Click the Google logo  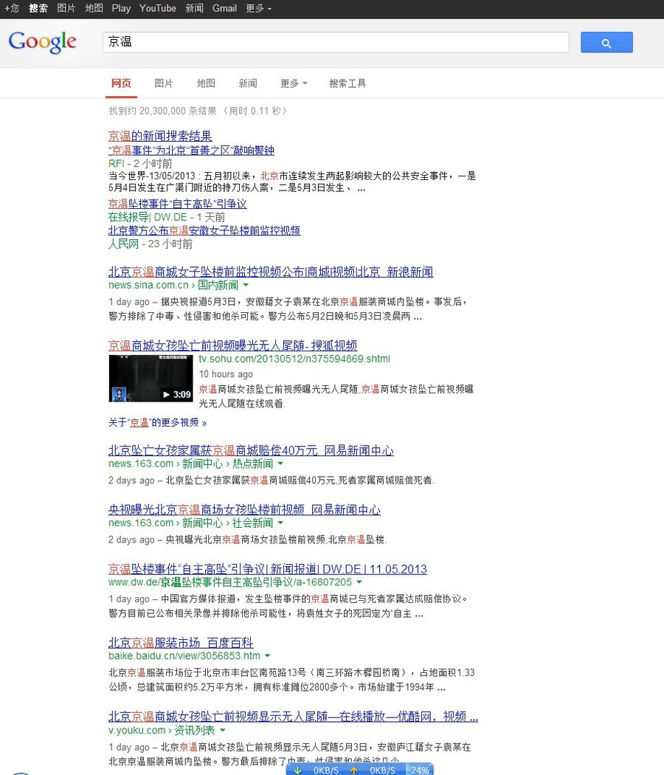point(43,41)
